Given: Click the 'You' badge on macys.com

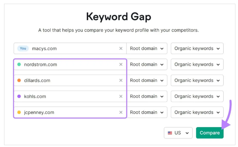Looking at the screenshot, I should (x=23, y=49).
